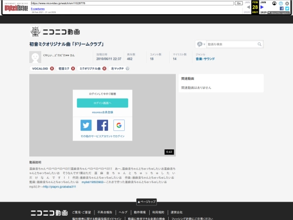Screen dimensions: 293x220
Task: Click the 6:43 duration badge
Action: coord(169,152)
